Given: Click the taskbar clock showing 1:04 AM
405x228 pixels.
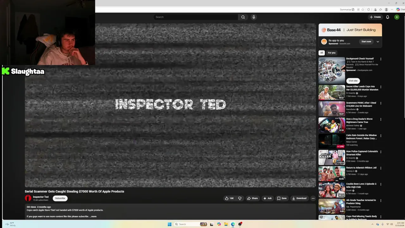Looking at the screenshot, I should point(400,224).
